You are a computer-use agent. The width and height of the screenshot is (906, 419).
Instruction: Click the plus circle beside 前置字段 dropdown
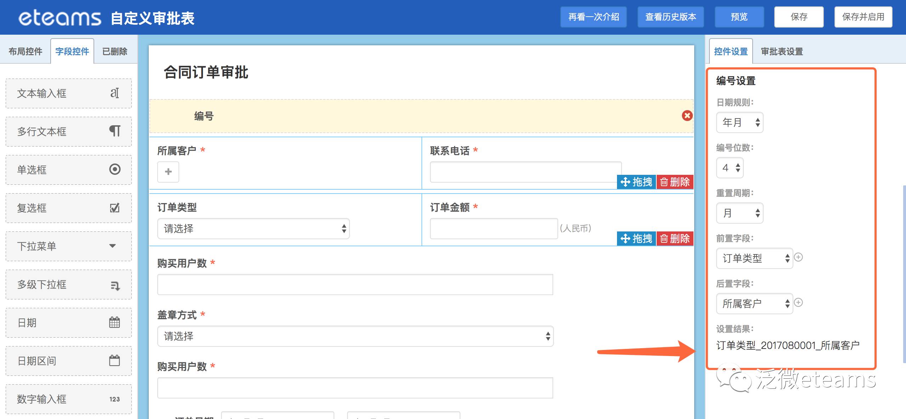[798, 257]
